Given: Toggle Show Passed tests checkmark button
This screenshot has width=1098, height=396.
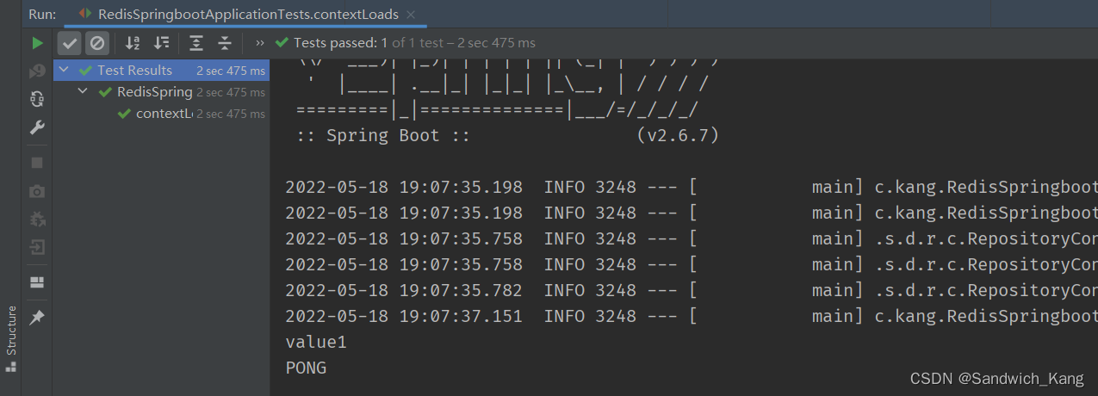Looking at the screenshot, I should (70, 42).
